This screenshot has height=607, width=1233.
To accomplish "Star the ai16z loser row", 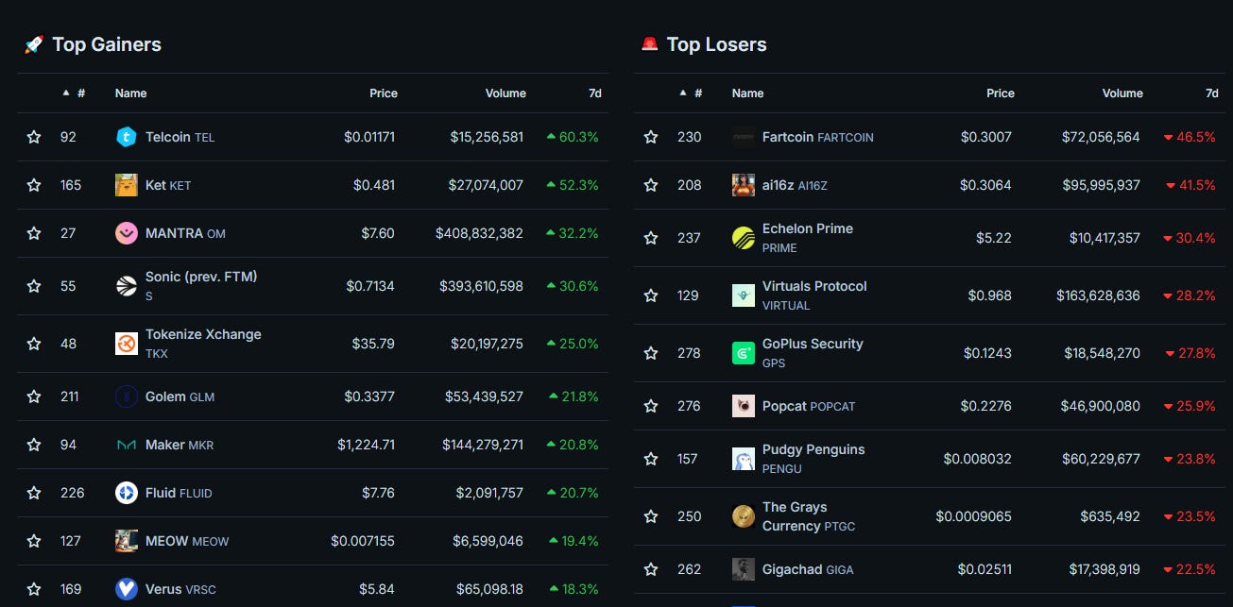I will [x=651, y=185].
